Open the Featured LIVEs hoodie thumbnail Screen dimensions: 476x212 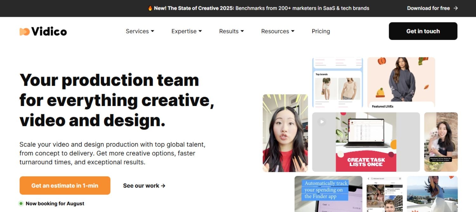click(401, 83)
